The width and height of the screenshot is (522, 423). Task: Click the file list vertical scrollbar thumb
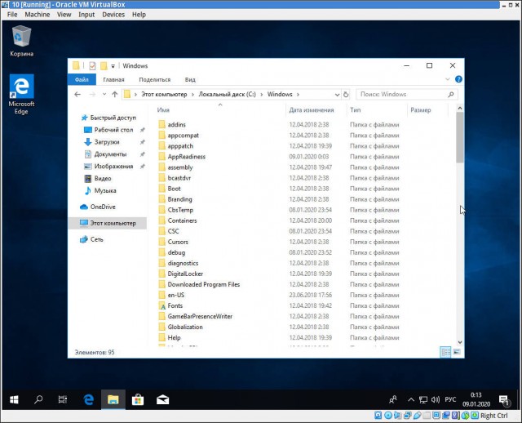point(460,137)
